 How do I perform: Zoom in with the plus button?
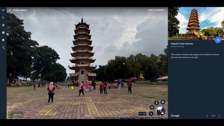point(144,114)
